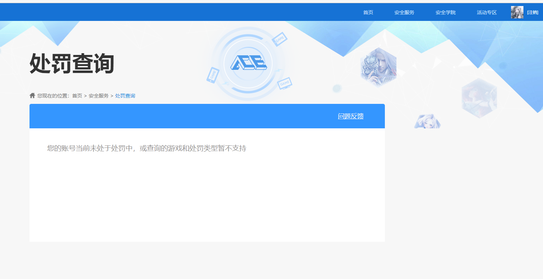Viewport: 543px width, 279px height.
Task: Select 首页 in the top navigation bar
Action: [x=368, y=12]
